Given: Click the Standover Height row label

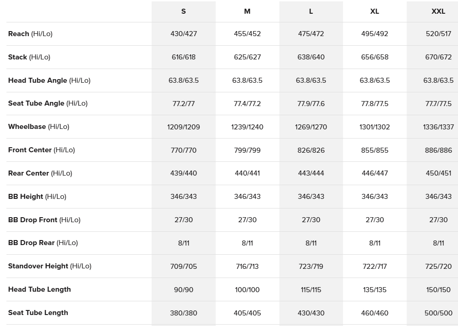Looking at the screenshot, I should 49,266.
